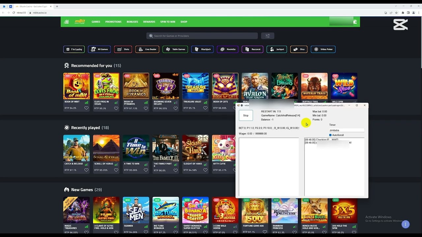The height and width of the screenshot is (237, 422).
Task: Open Chrome profile avatar icon
Action: pos(413,13)
